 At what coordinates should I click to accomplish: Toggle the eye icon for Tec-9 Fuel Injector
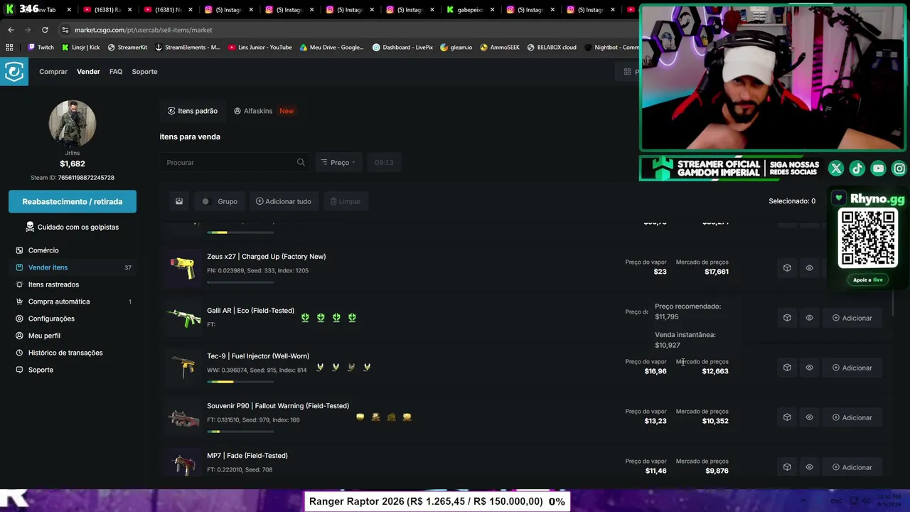(x=809, y=368)
